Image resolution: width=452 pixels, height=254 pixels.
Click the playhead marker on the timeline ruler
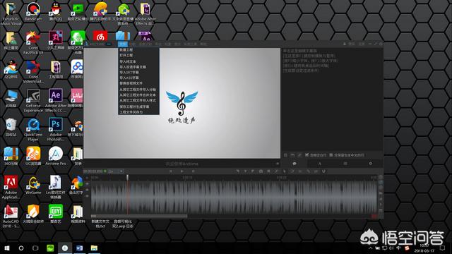(127, 177)
